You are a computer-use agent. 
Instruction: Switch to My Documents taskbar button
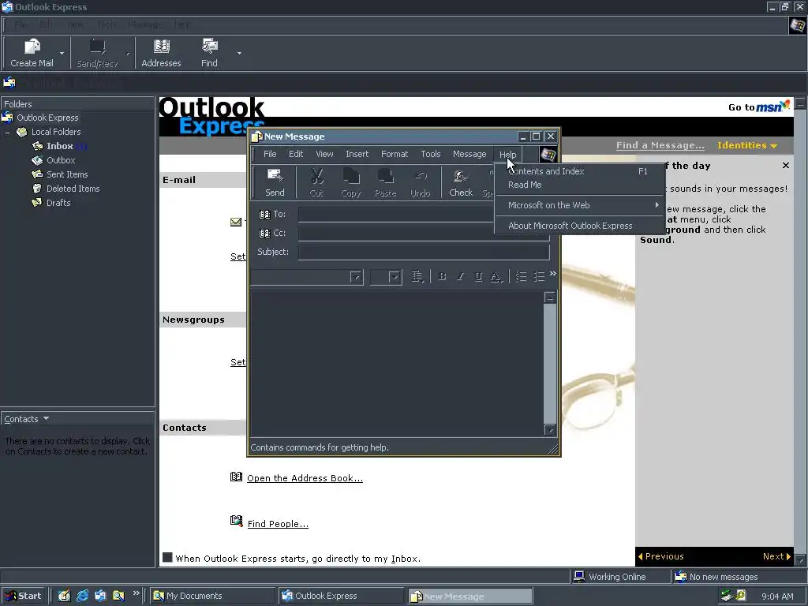click(x=213, y=596)
